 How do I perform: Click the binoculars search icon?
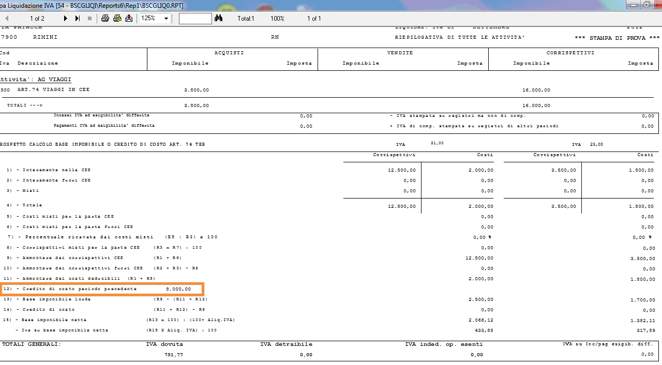pos(218,19)
